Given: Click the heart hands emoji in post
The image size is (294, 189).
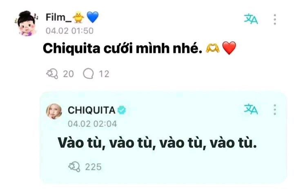Looking at the screenshot, I should tap(213, 48).
